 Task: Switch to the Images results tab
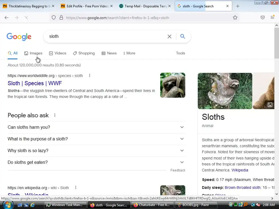[x=33, y=53]
